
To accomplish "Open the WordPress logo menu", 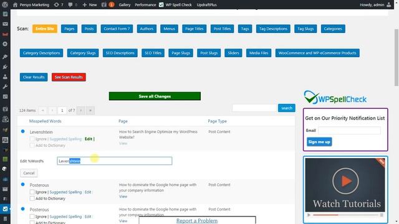I will pos(5,4).
